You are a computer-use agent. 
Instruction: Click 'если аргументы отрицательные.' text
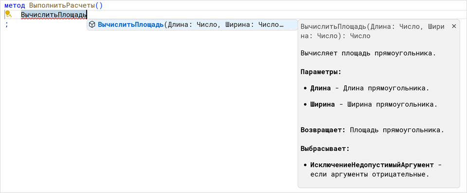pyautogui.click(x=370, y=174)
